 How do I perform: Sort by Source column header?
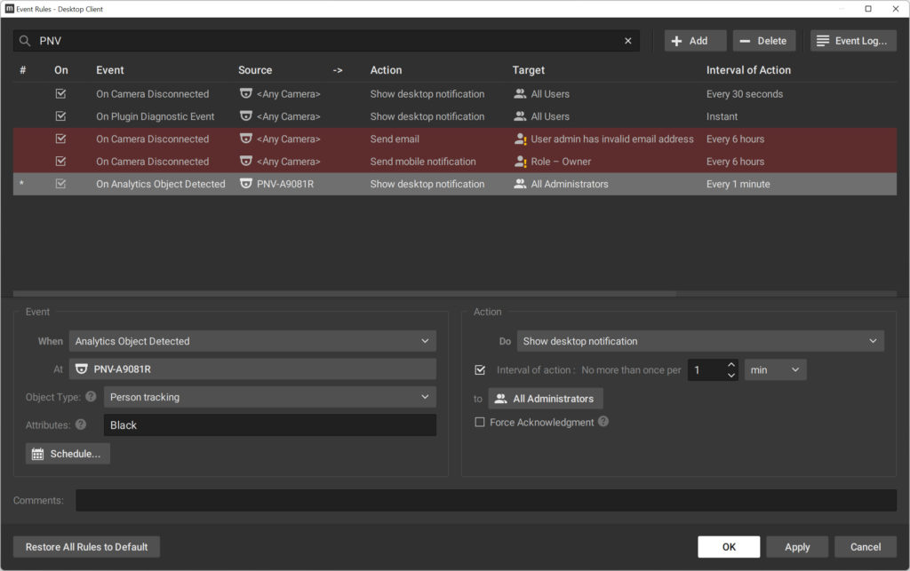[255, 70]
